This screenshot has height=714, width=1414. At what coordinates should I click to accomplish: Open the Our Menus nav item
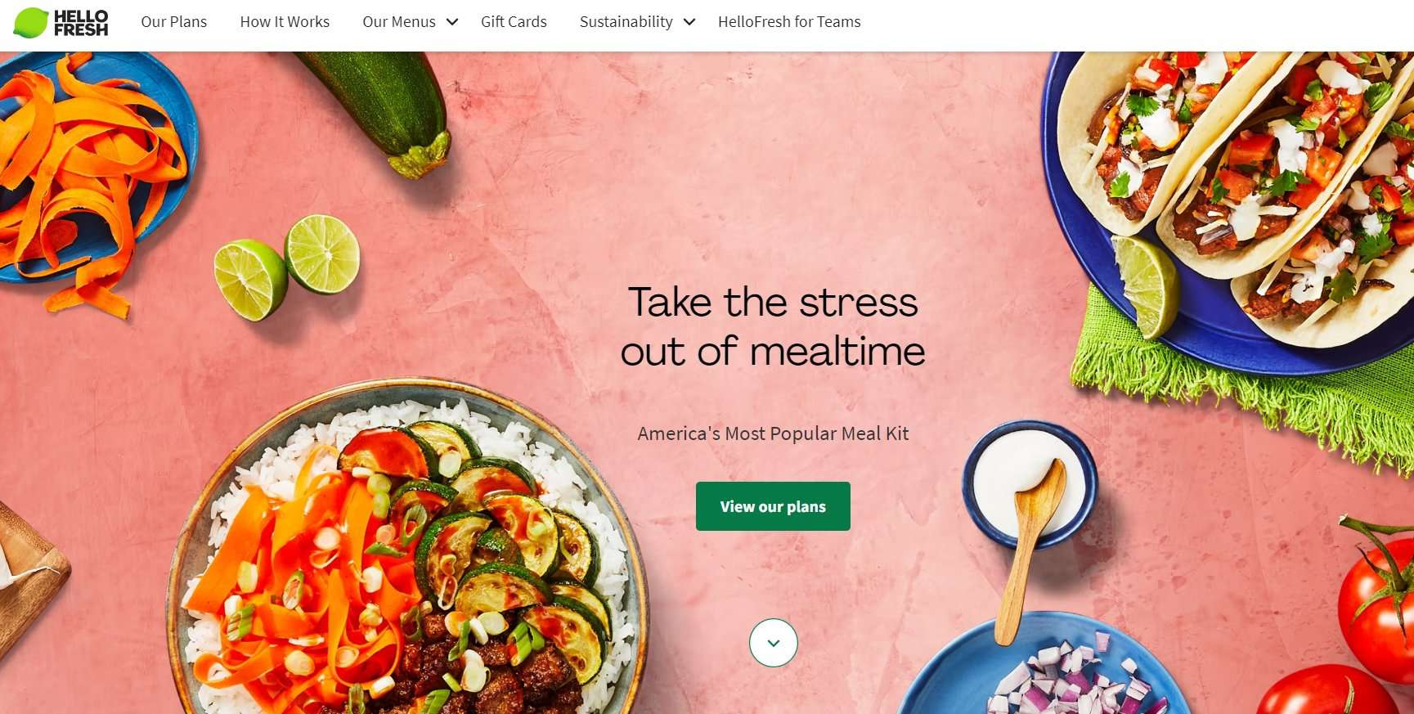399,22
